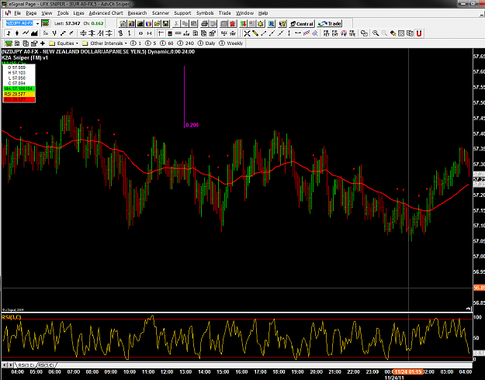Select the crosshair pointer tool
Viewport: 485px width, 380px height.
(247, 33)
